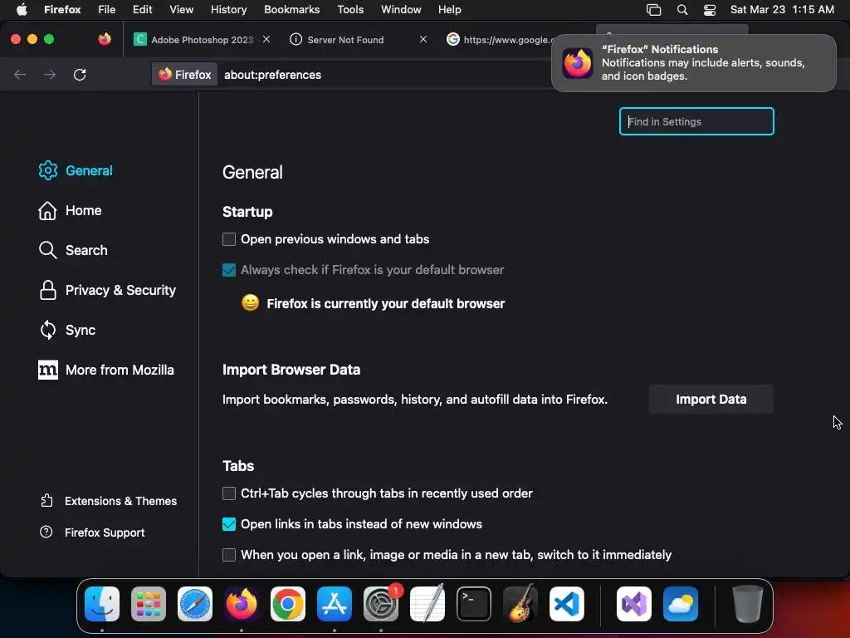Open the Edit menu
The height and width of the screenshot is (638, 850).
(143, 10)
